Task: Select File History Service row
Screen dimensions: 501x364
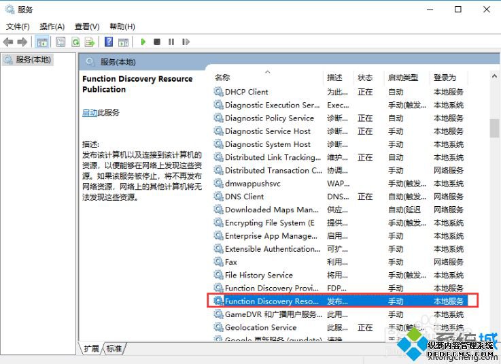Action: (340, 276)
